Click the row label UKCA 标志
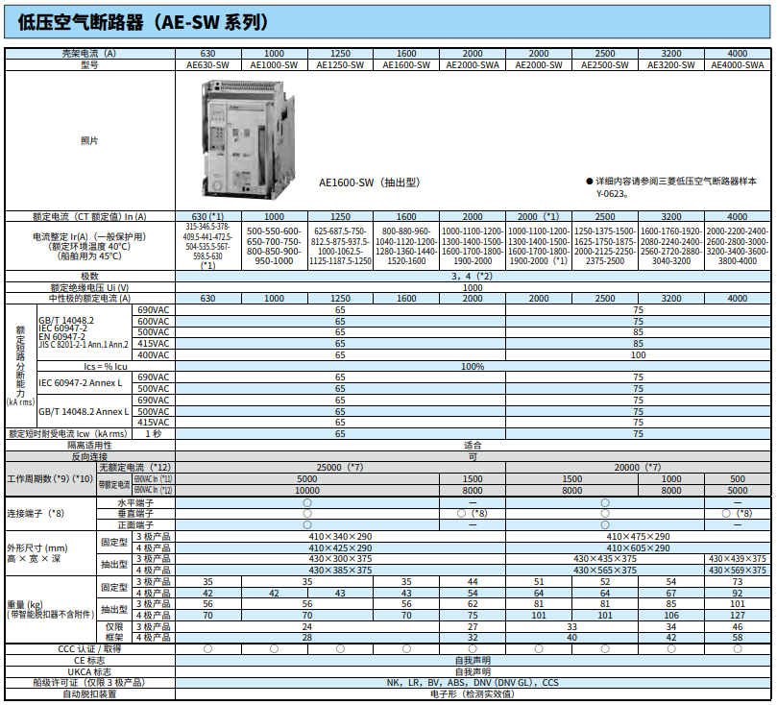777x705 pixels. (x=89, y=671)
